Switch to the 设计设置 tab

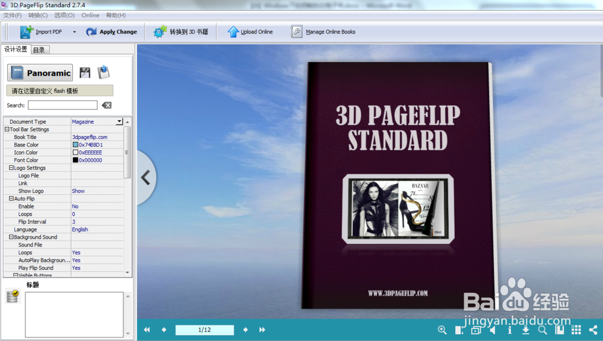(x=16, y=49)
